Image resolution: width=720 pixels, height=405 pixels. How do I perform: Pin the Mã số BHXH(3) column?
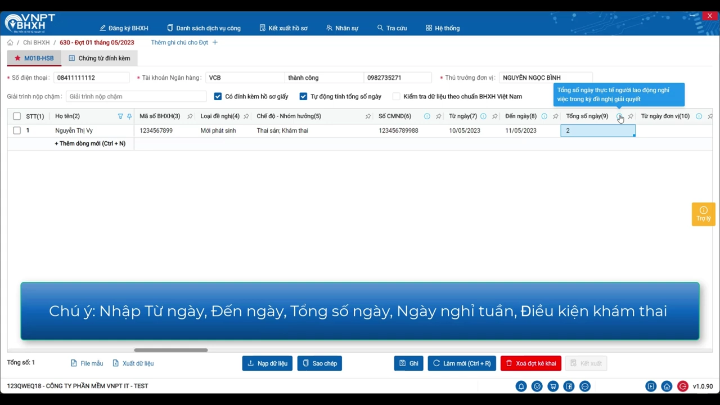point(190,116)
